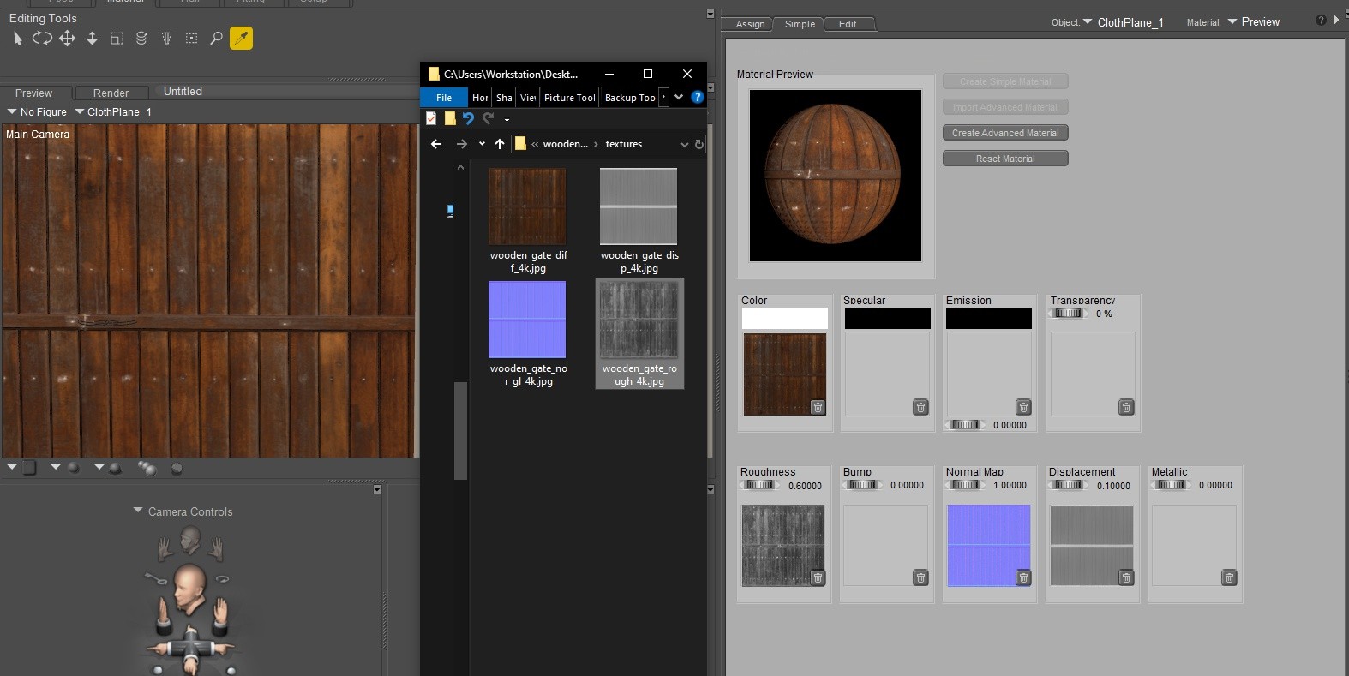Pick the magnifier zoom tool
Viewport: 1349px width, 676px height.
click(216, 39)
